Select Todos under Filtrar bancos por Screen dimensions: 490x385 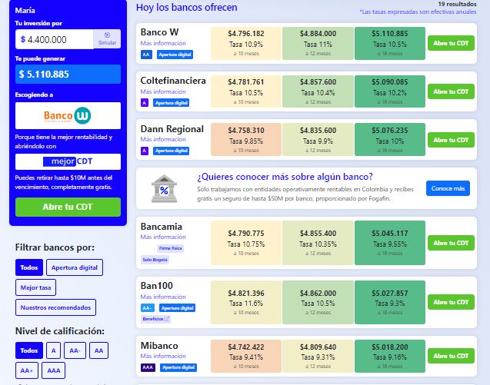pyautogui.click(x=28, y=267)
